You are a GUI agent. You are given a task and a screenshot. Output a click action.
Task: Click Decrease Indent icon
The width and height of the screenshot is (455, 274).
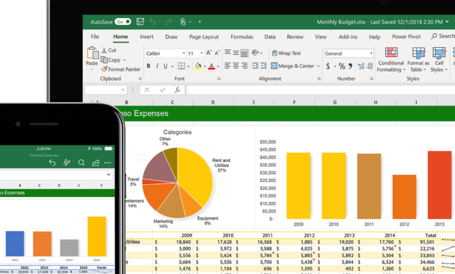click(x=255, y=66)
